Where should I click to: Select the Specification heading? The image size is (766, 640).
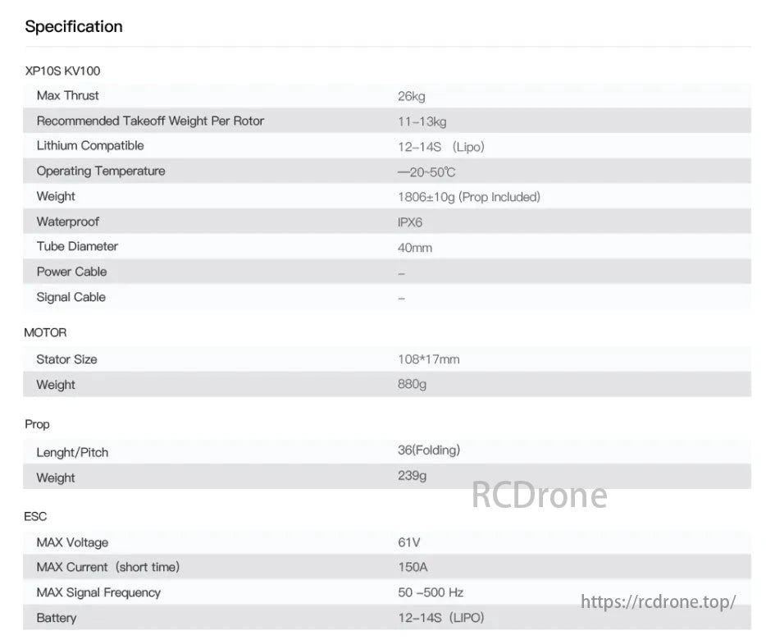click(74, 26)
